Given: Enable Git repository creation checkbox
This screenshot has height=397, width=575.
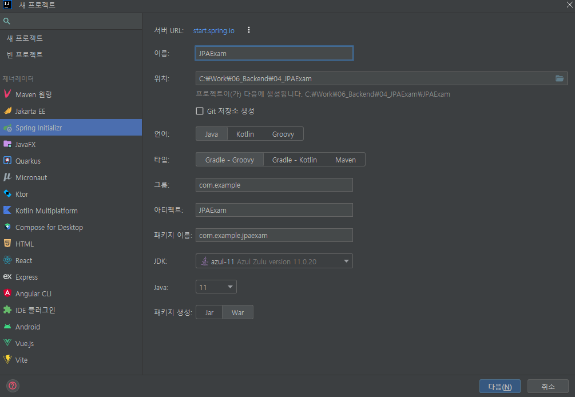Looking at the screenshot, I should 200,111.
